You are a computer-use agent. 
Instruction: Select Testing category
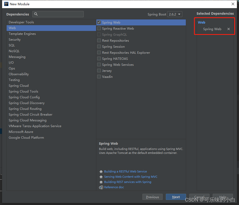point(51,80)
